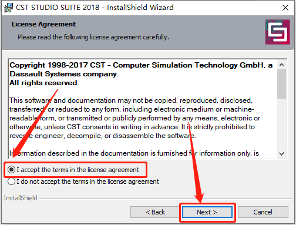The width and height of the screenshot is (296, 225).
Task: Select 'I do not accept the terms' option
Action: 11,182
